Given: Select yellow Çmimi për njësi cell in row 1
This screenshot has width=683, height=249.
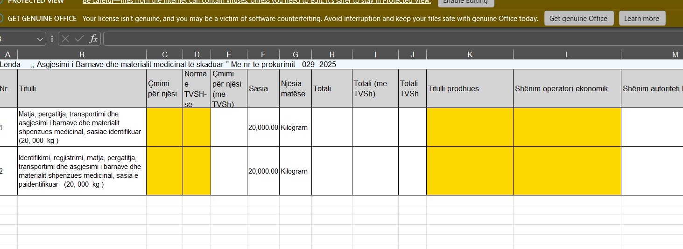Looking at the screenshot, I should (x=164, y=127).
